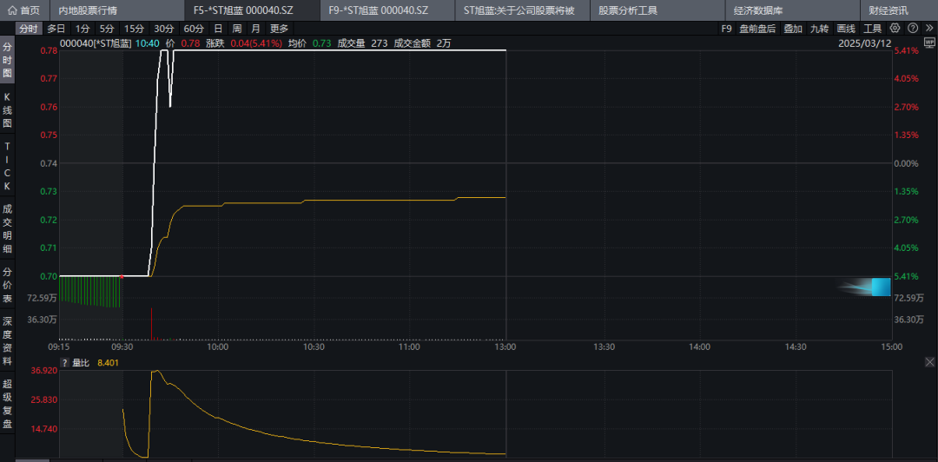Open the 更多 periods dropdown
This screenshot has width=938, height=462.
(x=279, y=29)
